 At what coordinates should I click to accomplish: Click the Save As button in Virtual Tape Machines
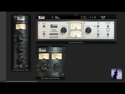click(x=85, y=18)
